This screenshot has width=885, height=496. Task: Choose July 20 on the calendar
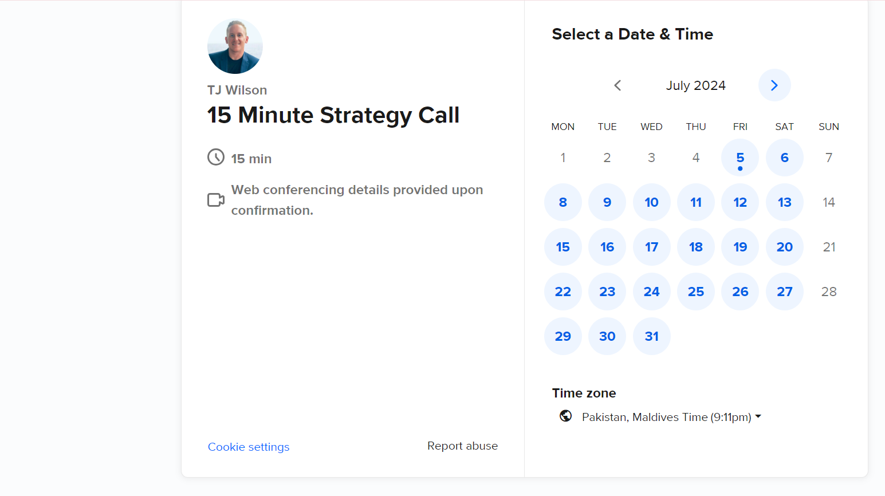click(785, 247)
